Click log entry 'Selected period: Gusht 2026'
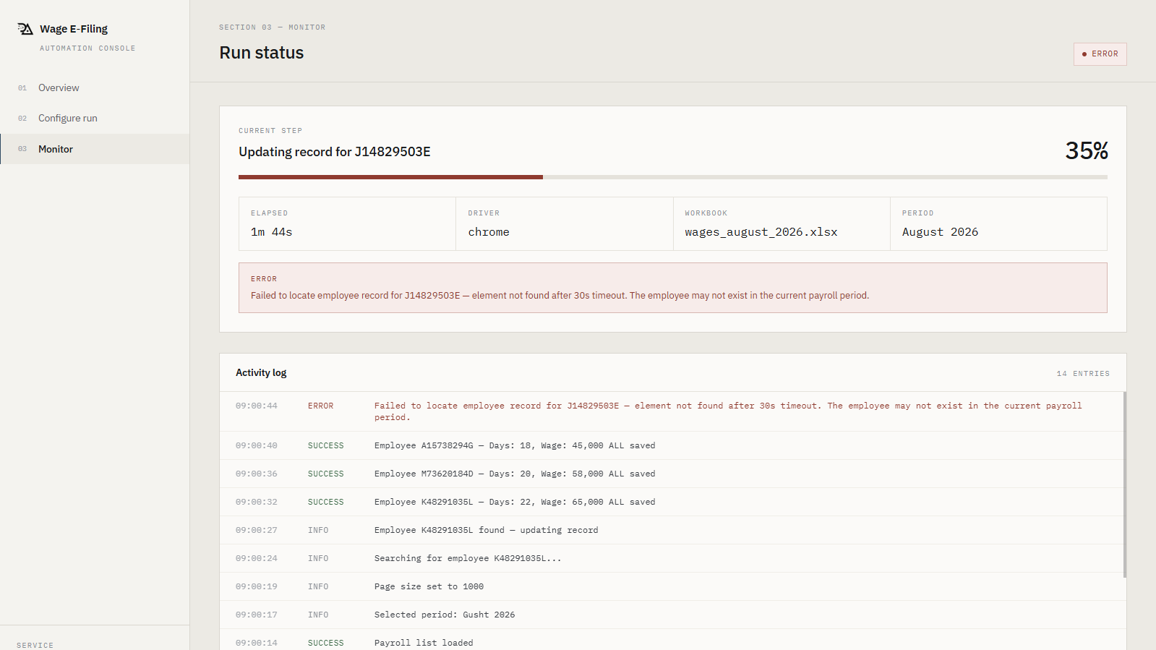The image size is (1156, 650). pos(672,615)
